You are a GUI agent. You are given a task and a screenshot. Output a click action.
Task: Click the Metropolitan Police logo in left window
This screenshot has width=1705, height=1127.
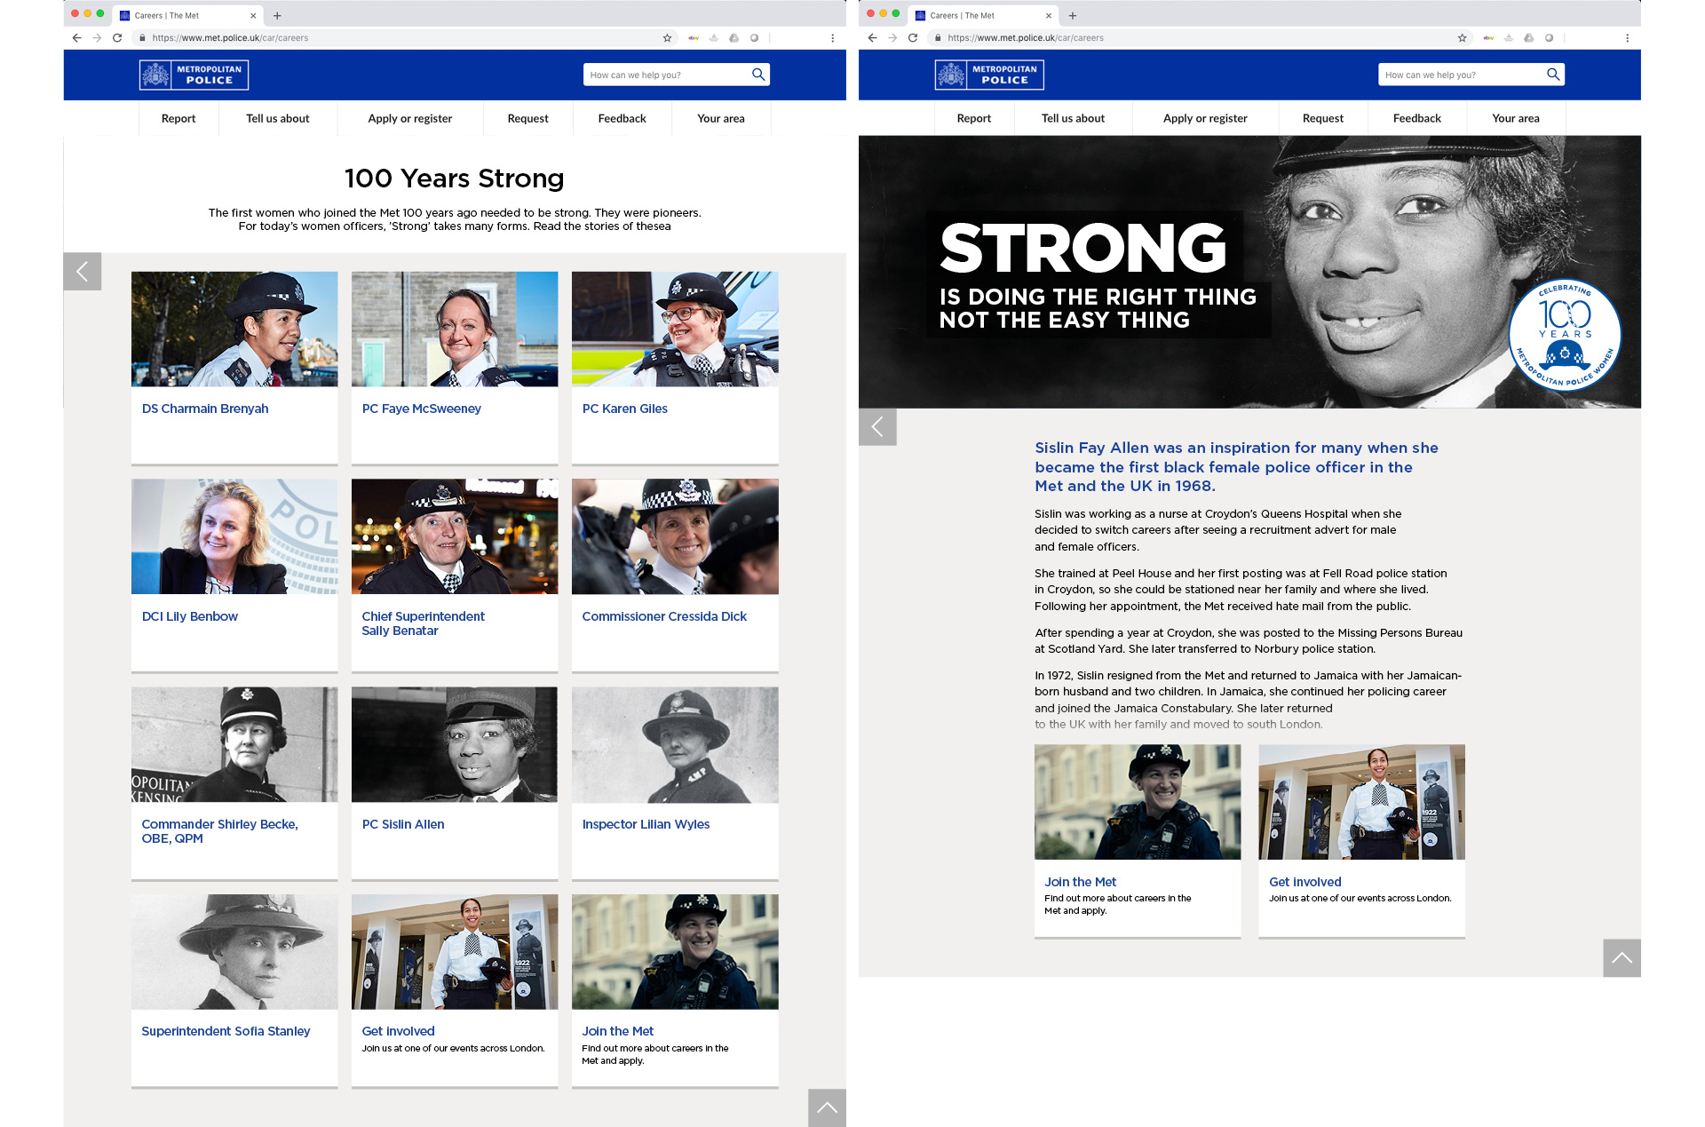194,75
